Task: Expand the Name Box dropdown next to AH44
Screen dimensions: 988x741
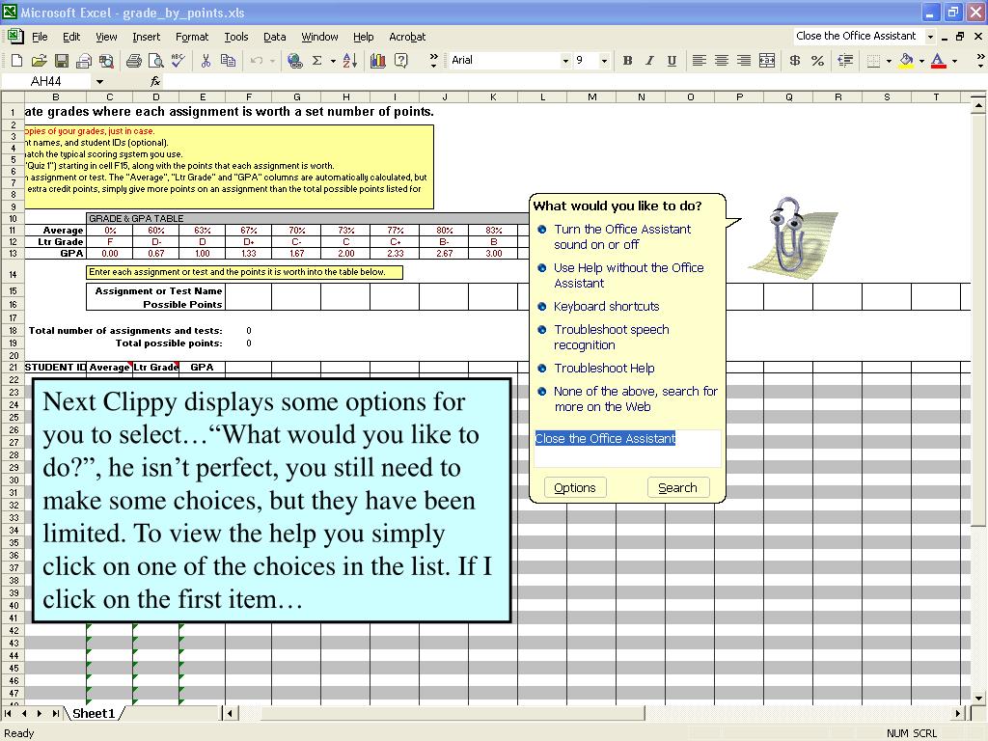Action: [99, 81]
